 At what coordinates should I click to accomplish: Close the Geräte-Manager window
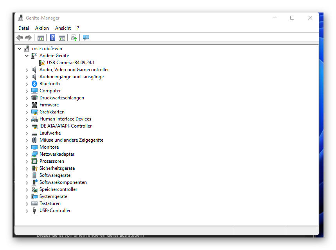310,18
